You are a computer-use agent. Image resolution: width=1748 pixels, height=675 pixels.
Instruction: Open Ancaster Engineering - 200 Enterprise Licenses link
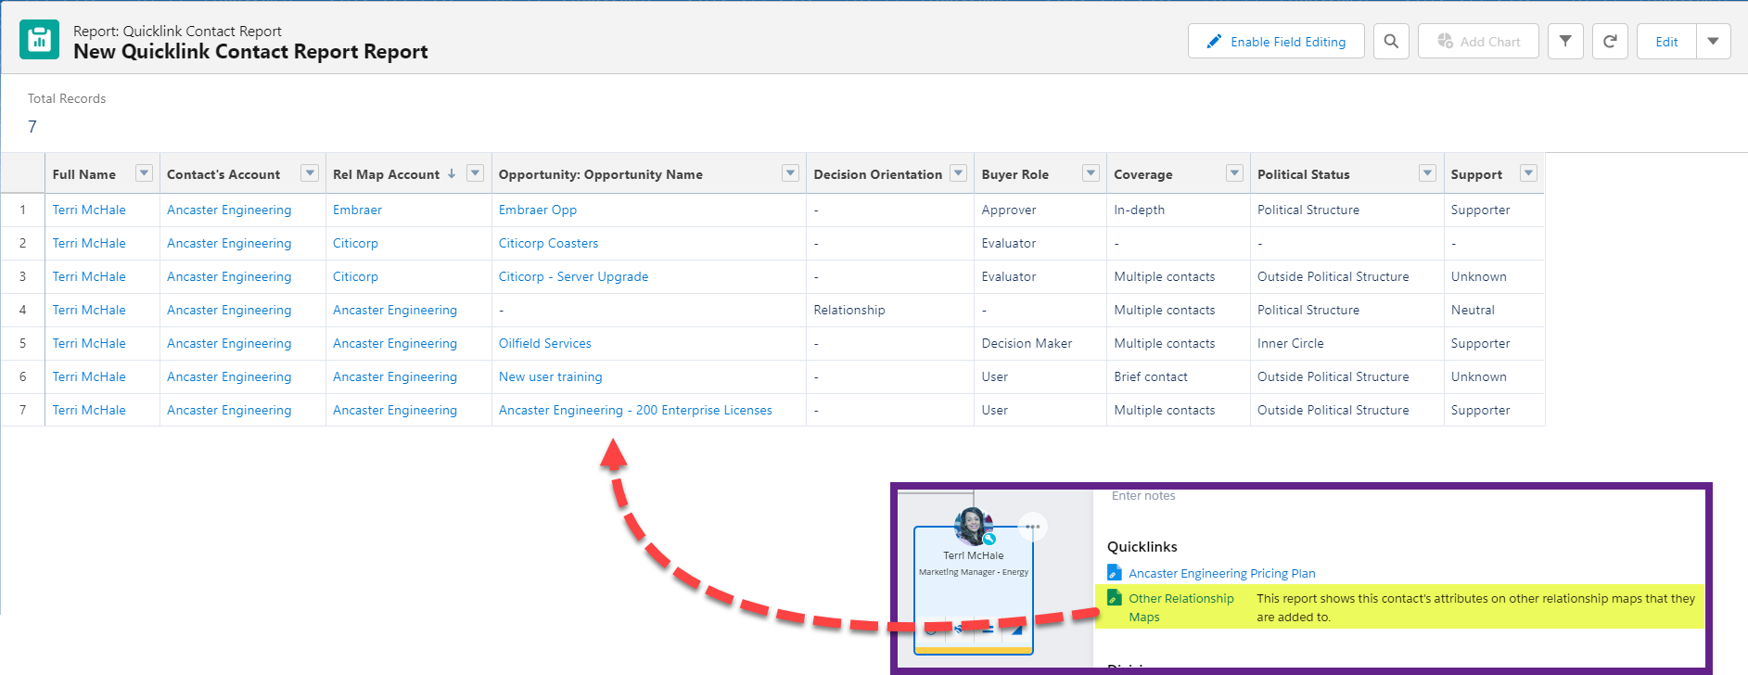click(635, 410)
